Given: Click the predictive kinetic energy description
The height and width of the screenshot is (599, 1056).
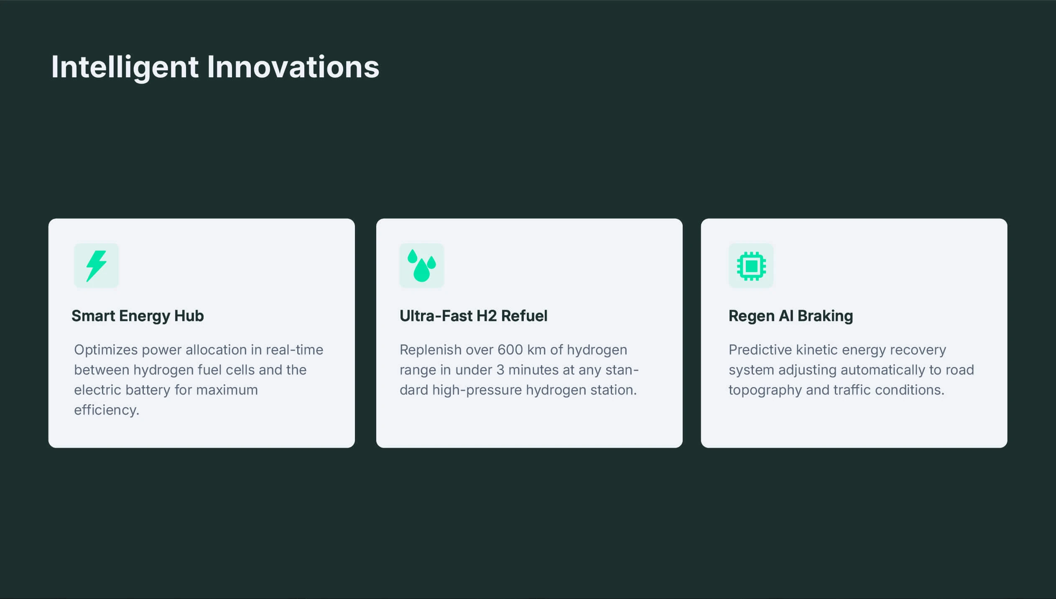Looking at the screenshot, I should coord(851,370).
